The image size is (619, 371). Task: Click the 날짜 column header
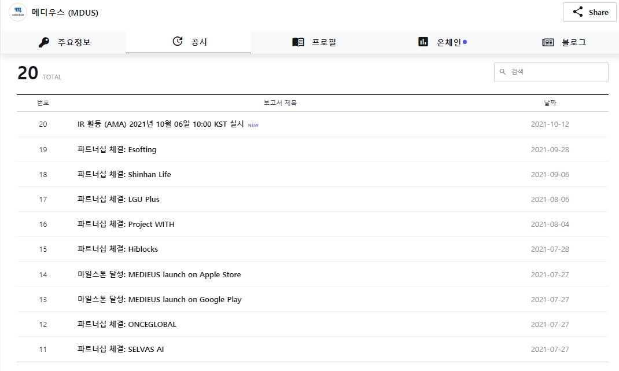pyautogui.click(x=550, y=102)
